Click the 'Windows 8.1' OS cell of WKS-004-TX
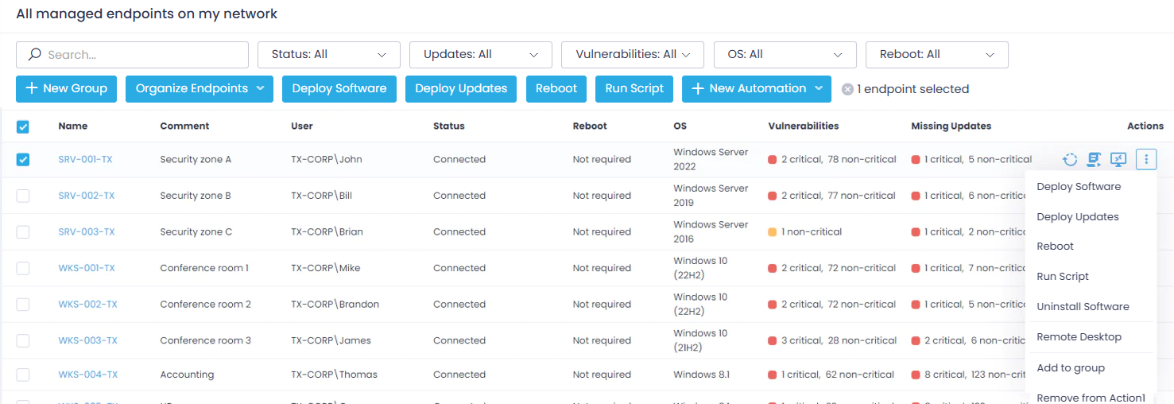The image size is (1174, 404). click(701, 375)
